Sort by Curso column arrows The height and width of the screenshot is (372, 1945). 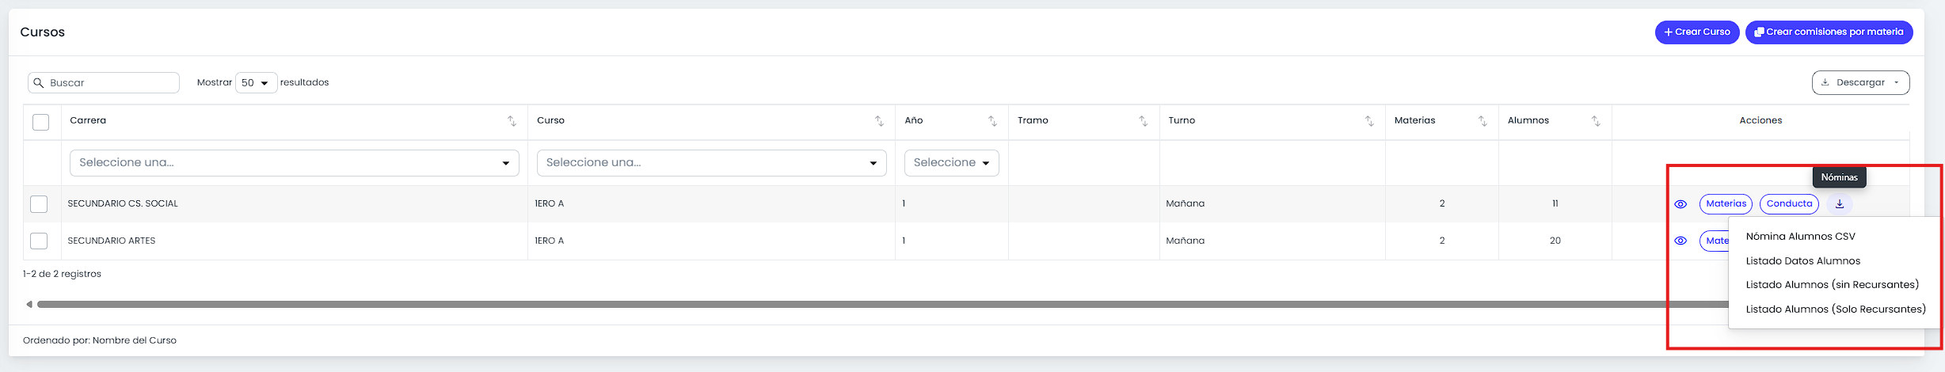pyautogui.click(x=879, y=121)
